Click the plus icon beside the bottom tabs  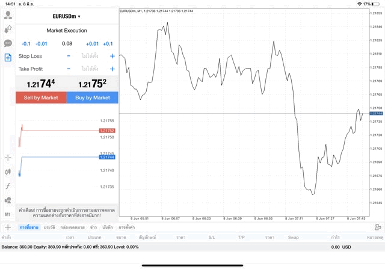(8, 227)
